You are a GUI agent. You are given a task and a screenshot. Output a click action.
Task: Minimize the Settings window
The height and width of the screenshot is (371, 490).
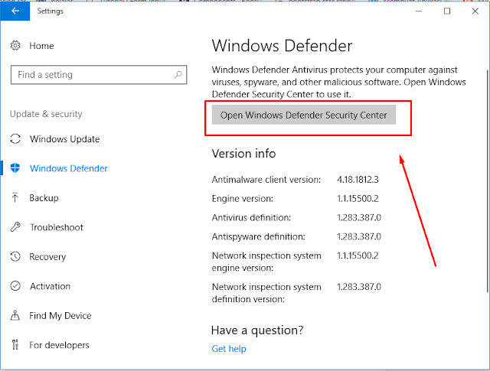[x=419, y=11]
